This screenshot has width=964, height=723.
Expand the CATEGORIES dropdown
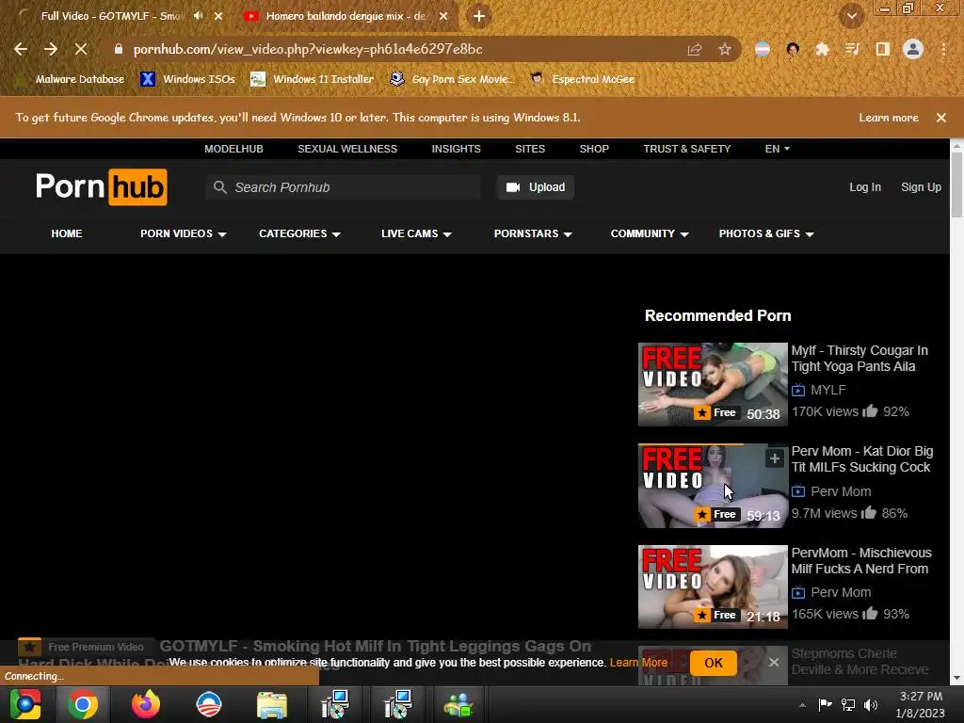[x=299, y=233]
